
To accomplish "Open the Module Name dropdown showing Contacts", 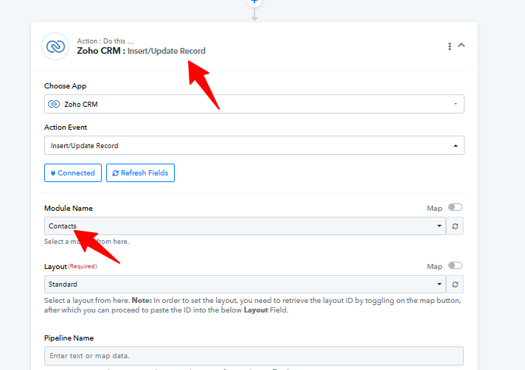I will 245,226.
